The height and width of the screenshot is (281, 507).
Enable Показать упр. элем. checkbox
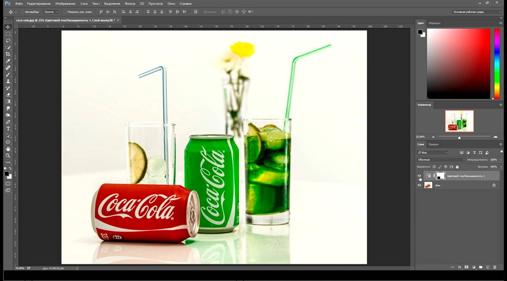pyautogui.click(x=65, y=12)
